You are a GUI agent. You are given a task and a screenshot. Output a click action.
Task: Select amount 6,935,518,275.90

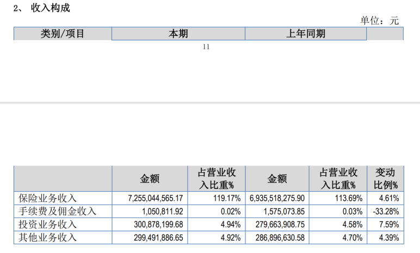point(277,198)
